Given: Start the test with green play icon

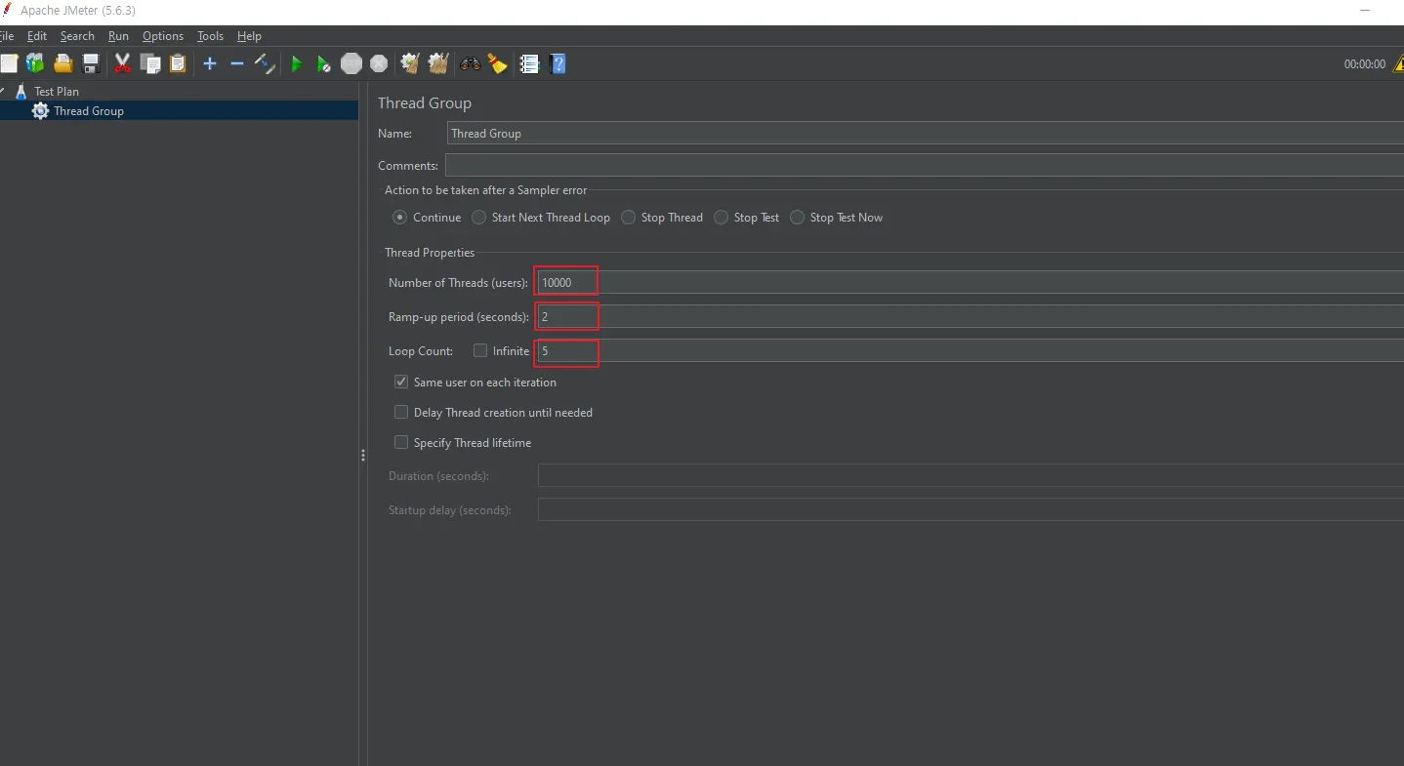Looking at the screenshot, I should (x=297, y=64).
